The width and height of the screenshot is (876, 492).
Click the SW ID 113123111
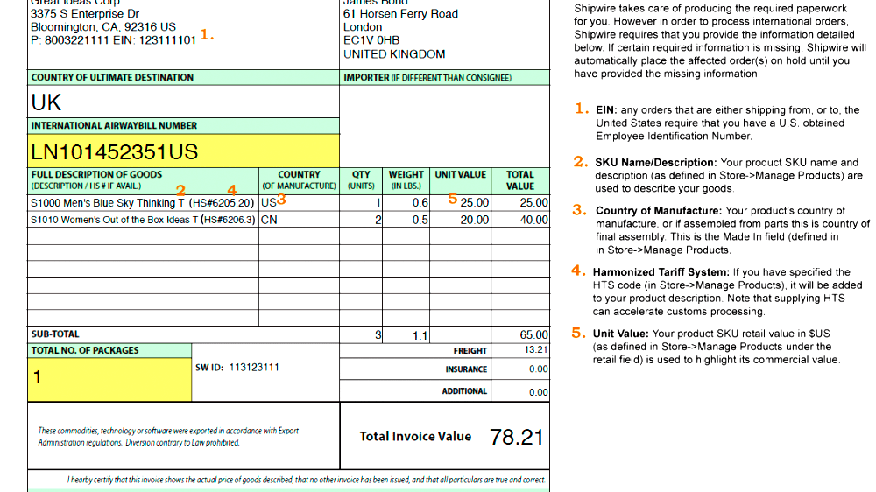point(254,368)
